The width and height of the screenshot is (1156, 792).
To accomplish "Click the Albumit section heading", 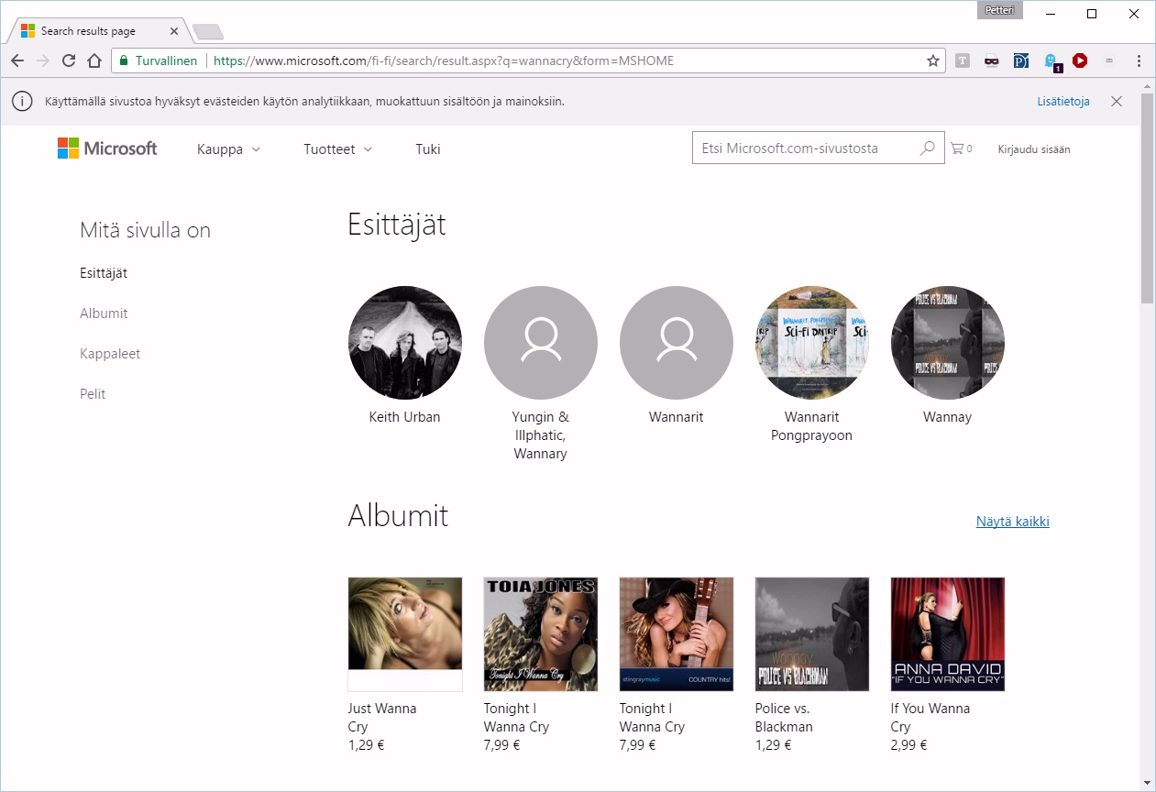I will [x=398, y=516].
